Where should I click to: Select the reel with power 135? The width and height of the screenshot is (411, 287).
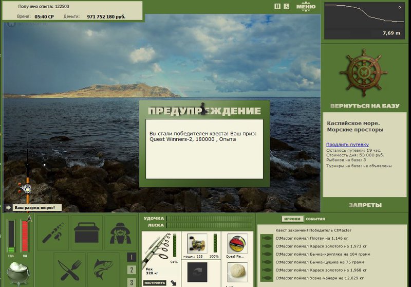pos(197,243)
